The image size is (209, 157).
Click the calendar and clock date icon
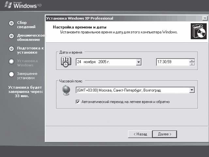66,62
